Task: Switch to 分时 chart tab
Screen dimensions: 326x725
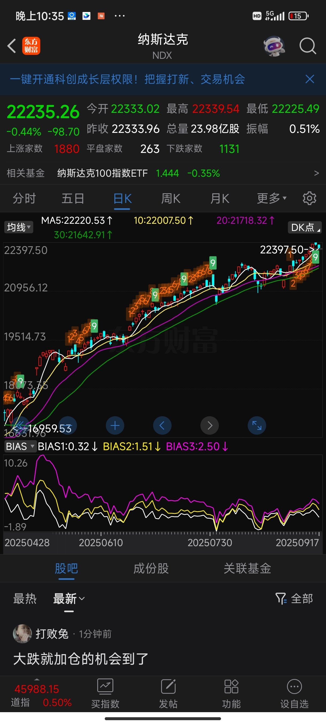Action: [24, 199]
